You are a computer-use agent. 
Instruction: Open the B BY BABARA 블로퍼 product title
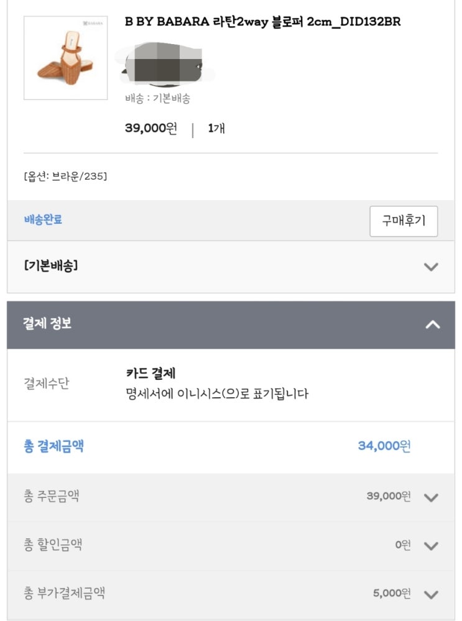click(x=262, y=22)
